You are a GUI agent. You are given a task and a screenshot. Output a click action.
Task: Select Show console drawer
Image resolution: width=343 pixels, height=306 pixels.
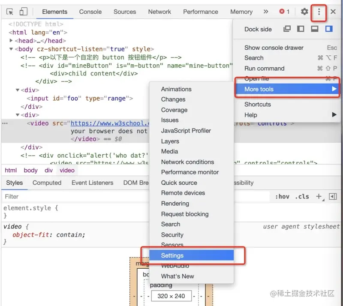pos(286,48)
